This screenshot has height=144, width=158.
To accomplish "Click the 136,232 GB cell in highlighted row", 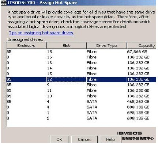I will [142, 79].
